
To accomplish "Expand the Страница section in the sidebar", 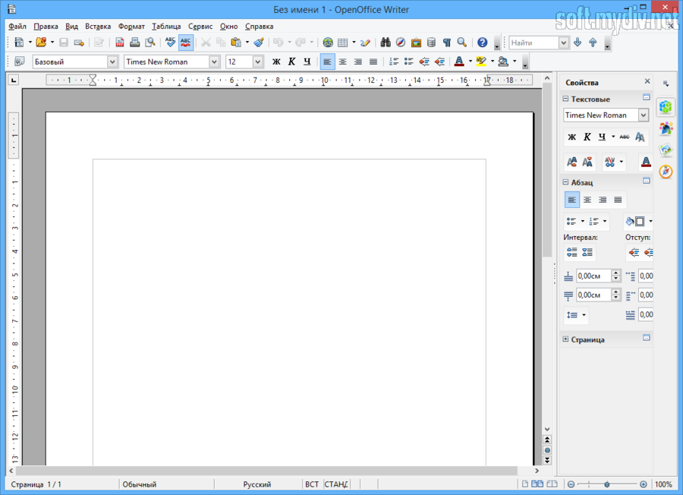I will point(565,339).
